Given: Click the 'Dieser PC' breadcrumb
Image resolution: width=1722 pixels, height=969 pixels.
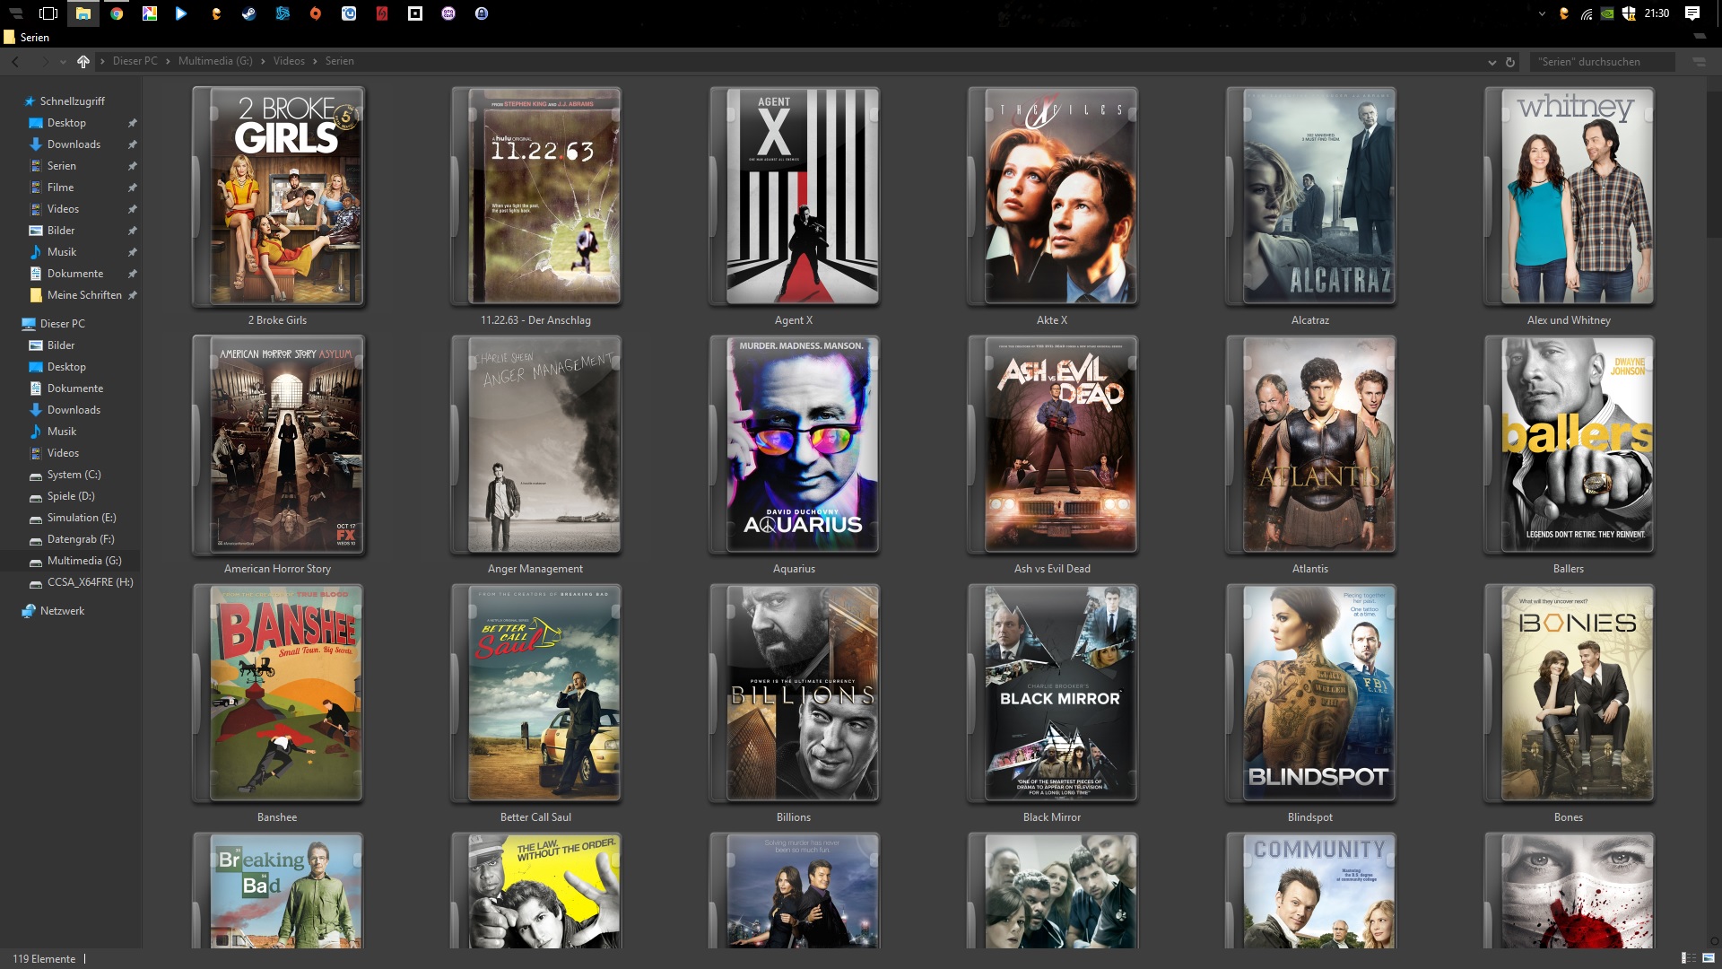Looking at the screenshot, I should point(135,61).
